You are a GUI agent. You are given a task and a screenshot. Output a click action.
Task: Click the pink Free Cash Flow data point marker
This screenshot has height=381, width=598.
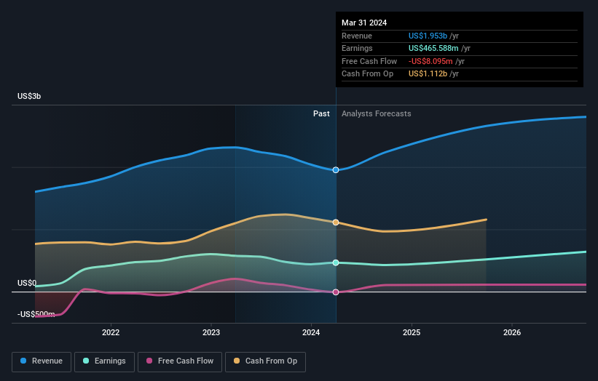[x=336, y=292]
